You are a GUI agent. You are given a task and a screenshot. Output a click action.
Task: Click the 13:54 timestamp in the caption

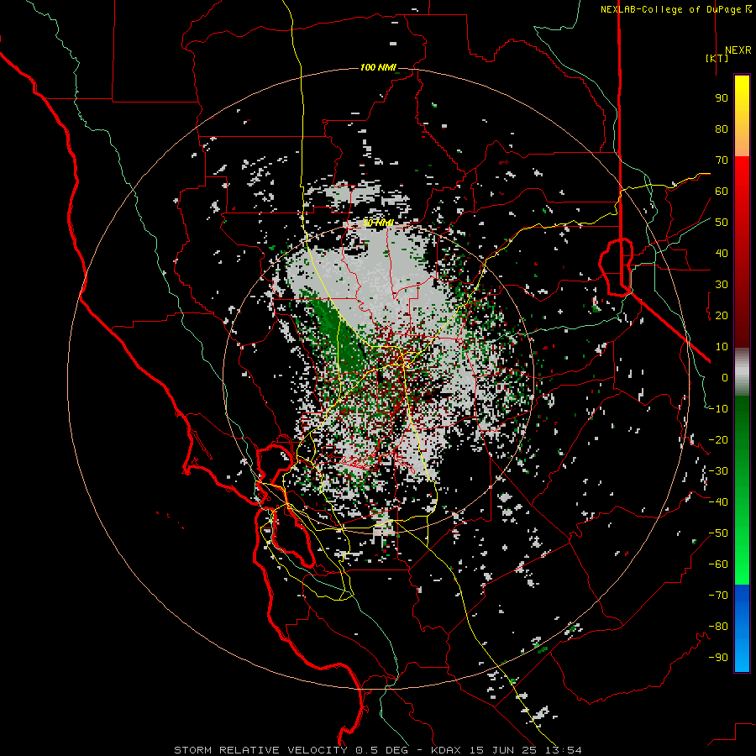(x=563, y=750)
